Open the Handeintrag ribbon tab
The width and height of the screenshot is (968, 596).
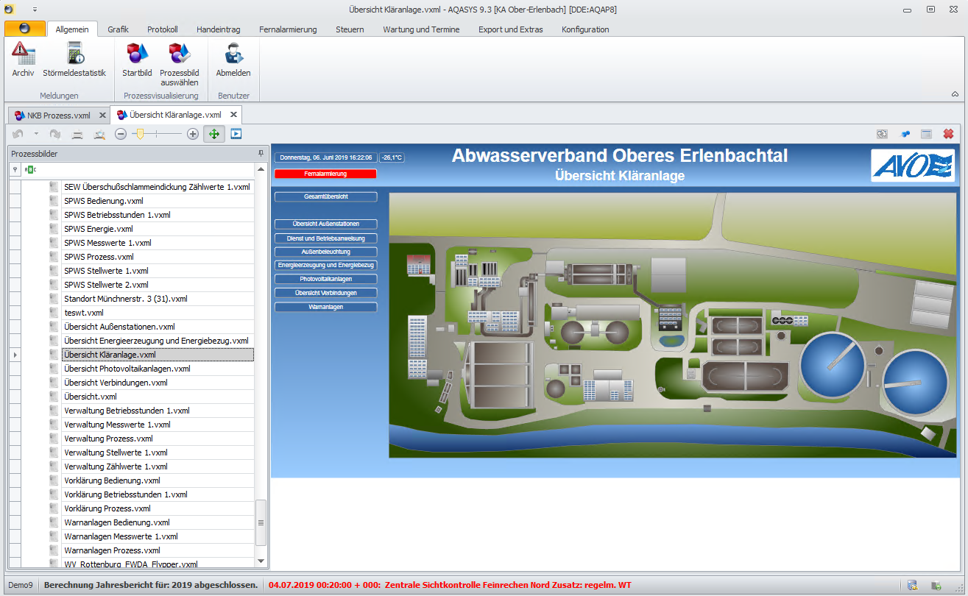(219, 29)
